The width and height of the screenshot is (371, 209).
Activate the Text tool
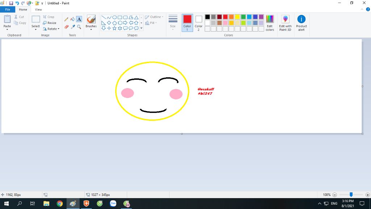click(79, 19)
